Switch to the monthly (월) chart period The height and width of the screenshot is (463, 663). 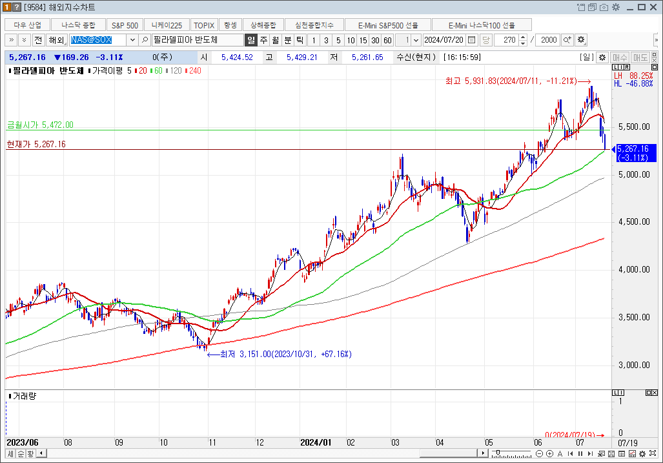tap(276, 40)
